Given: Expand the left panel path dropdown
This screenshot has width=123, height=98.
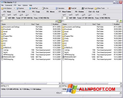Looking at the screenshot, I should tap(56, 21).
